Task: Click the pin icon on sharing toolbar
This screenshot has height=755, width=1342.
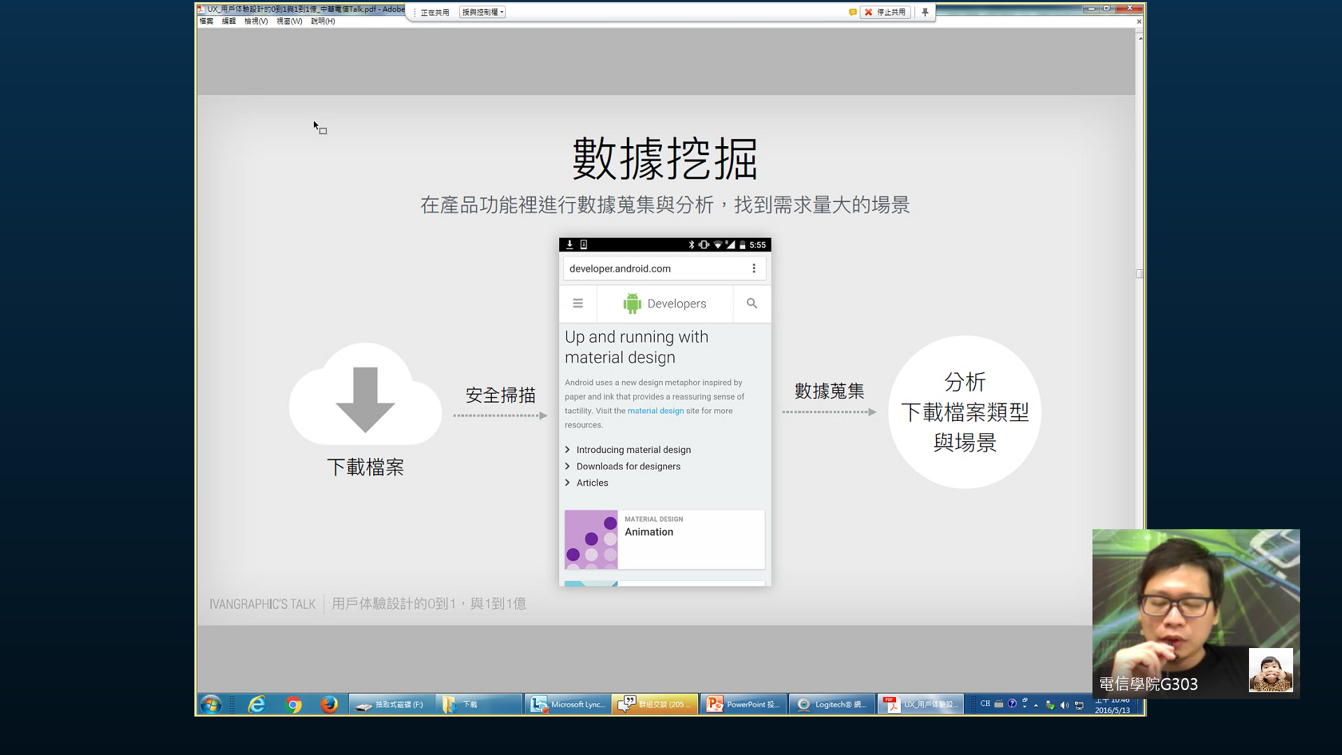Action: tap(925, 12)
